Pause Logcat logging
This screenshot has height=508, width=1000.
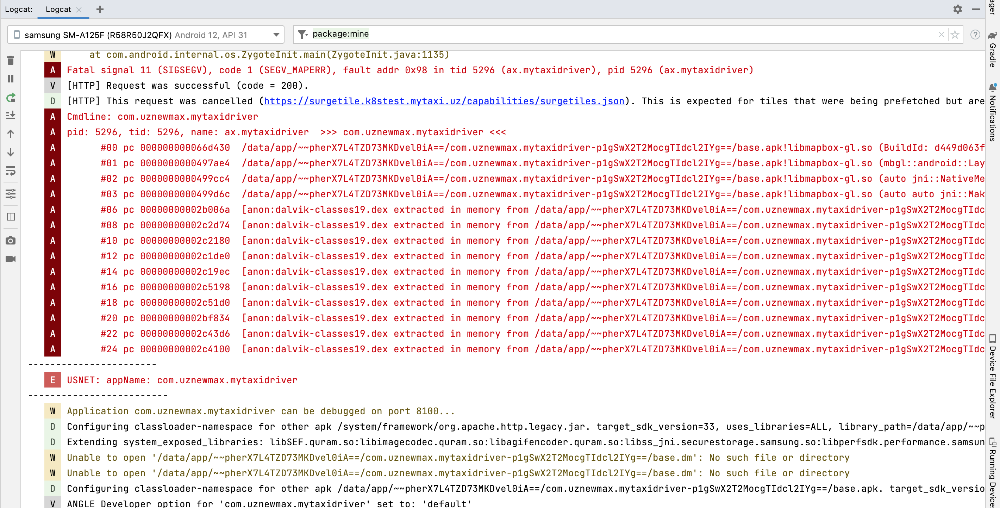[x=11, y=79]
